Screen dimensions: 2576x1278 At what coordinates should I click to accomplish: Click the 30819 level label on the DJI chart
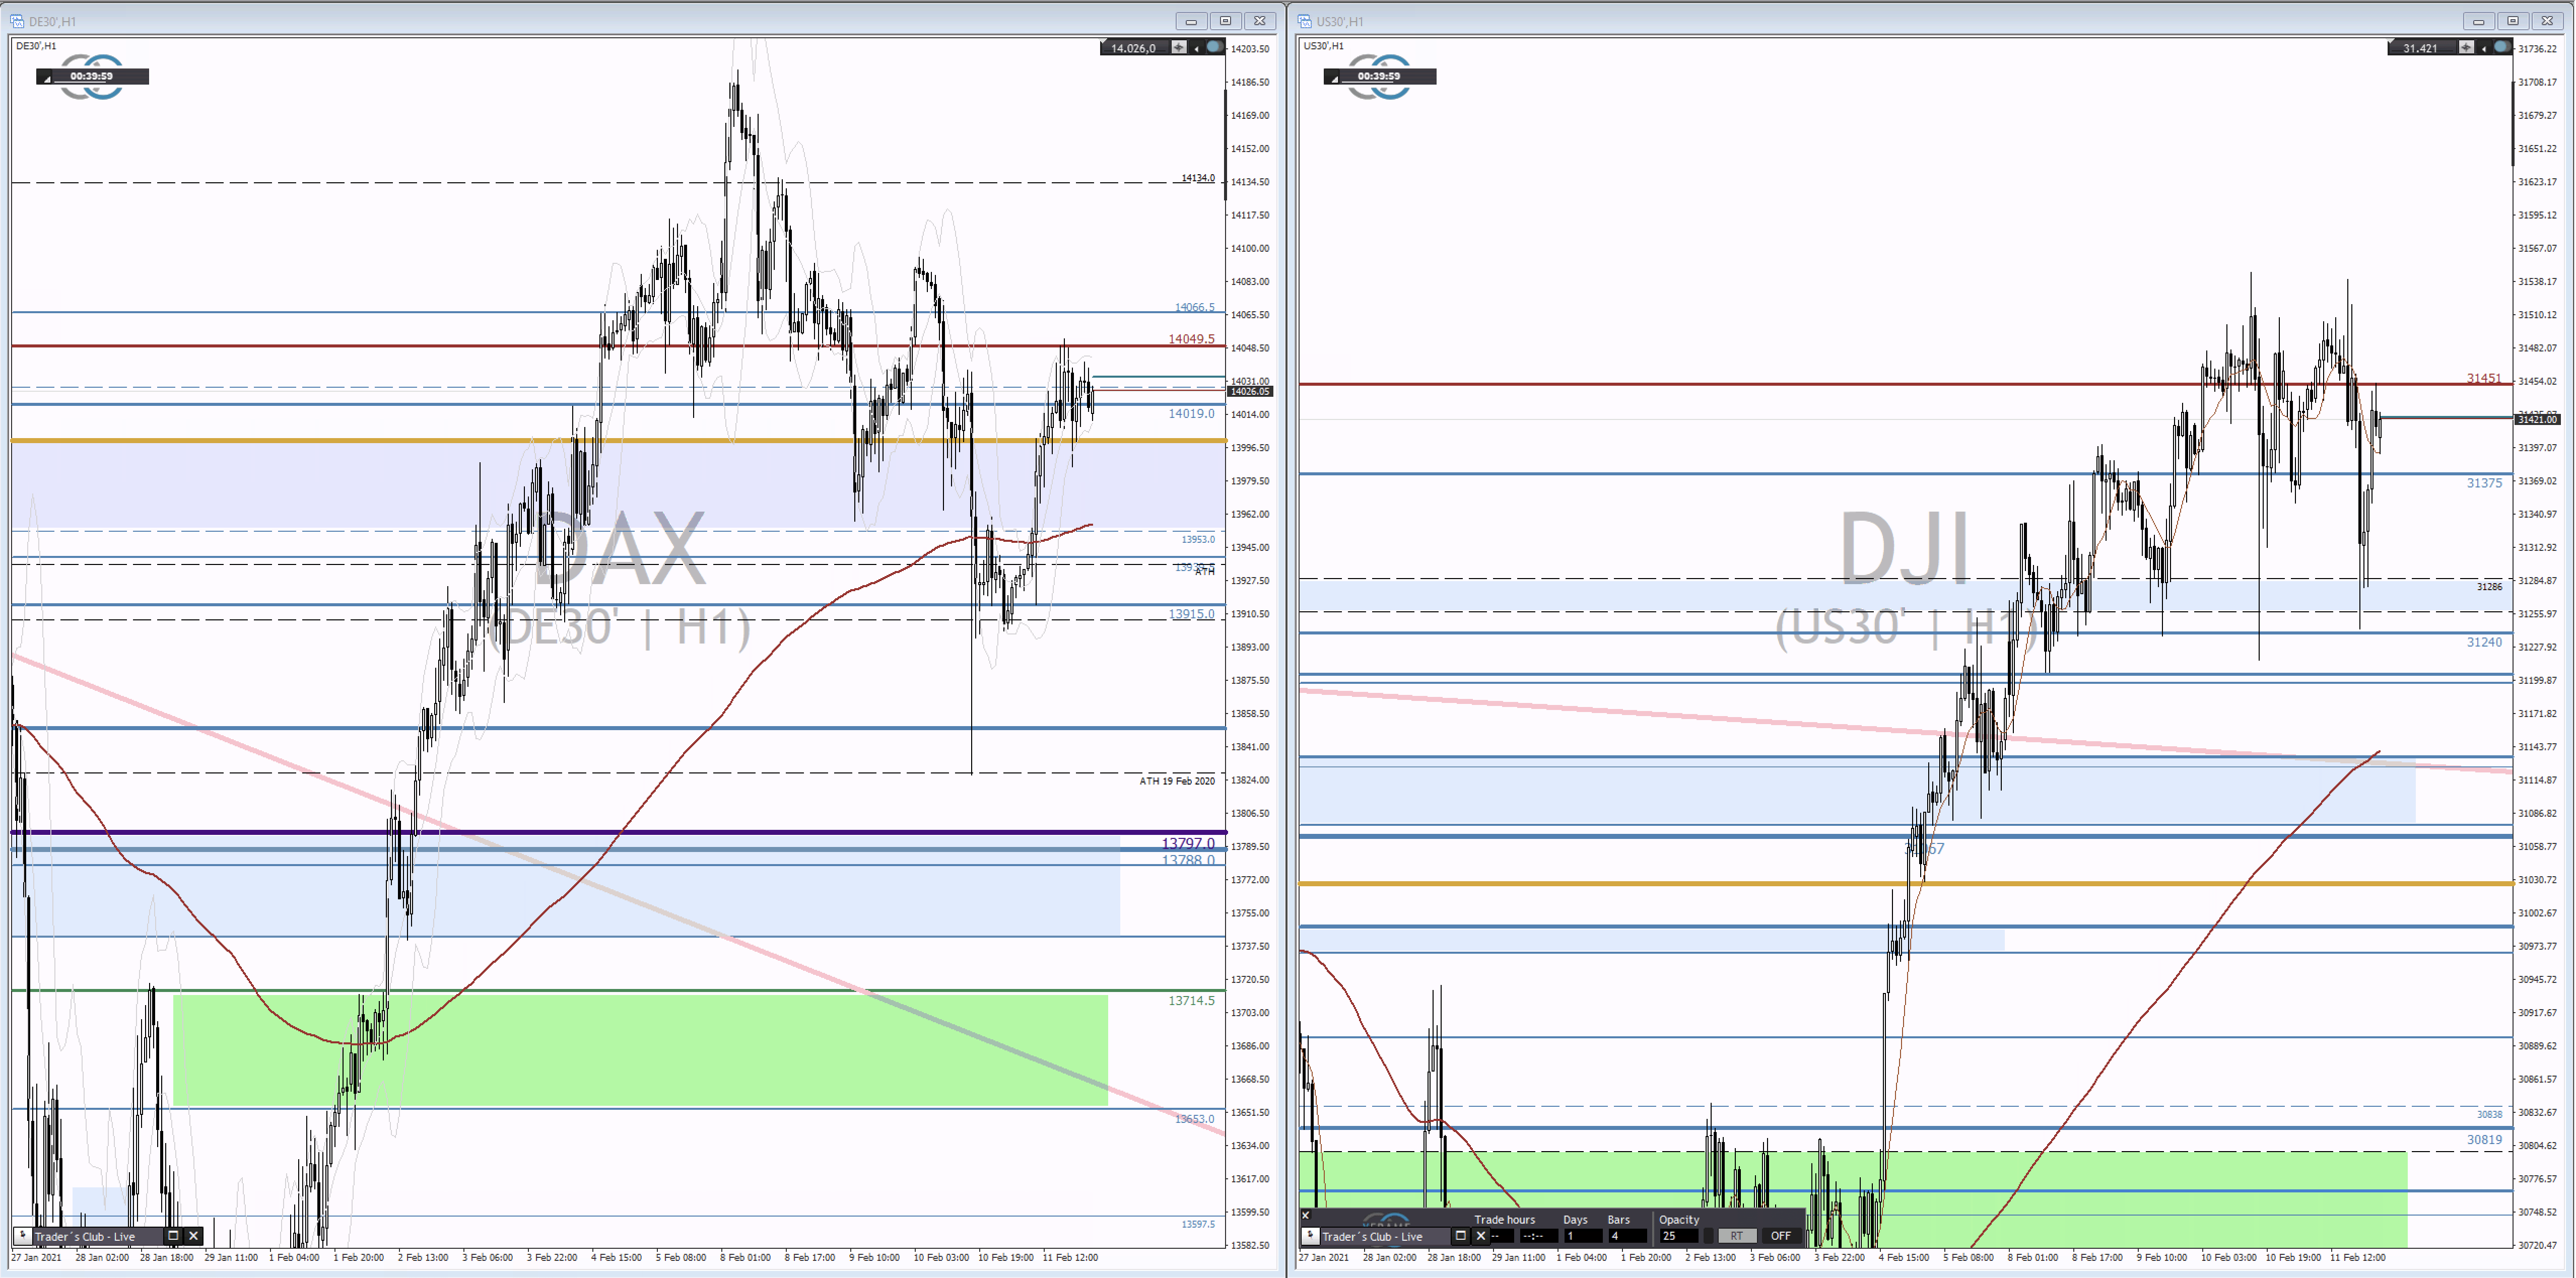pyautogui.click(x=2484, y=1139)
